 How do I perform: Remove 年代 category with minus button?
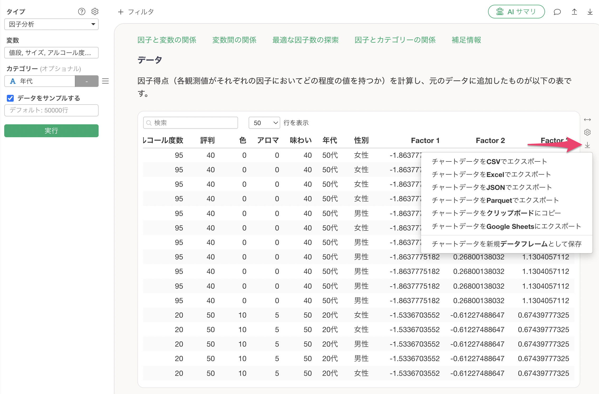pyautogui.click(x=86, y=81)
